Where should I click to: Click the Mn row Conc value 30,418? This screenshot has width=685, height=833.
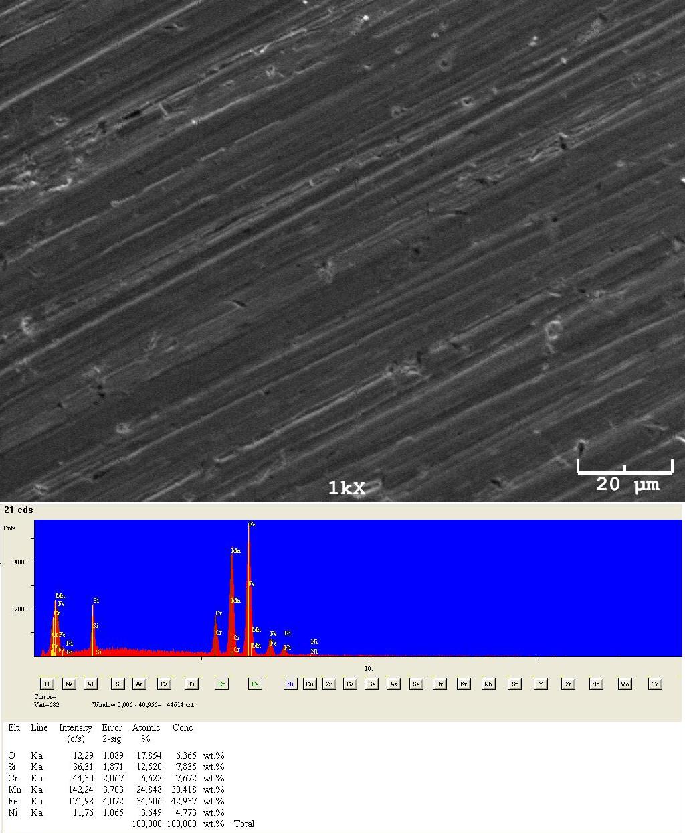pos(184,789)
